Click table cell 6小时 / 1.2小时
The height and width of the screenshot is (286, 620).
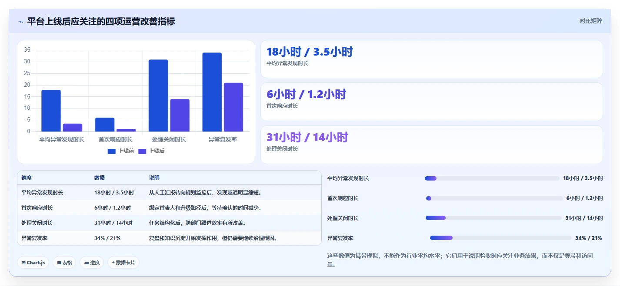[113, 208]
